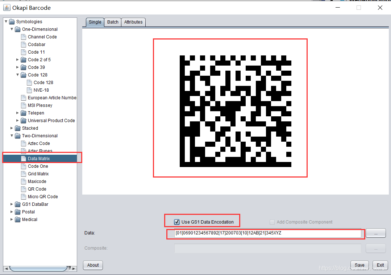Click the tree scrollbar left arrow
Viewport: 391px width, 275px height.
point(6,268)
